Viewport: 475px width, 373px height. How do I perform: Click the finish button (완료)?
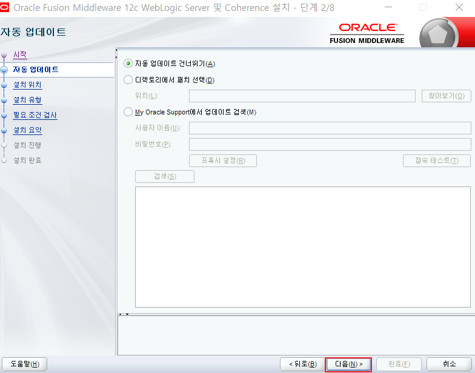pos(399,365)
